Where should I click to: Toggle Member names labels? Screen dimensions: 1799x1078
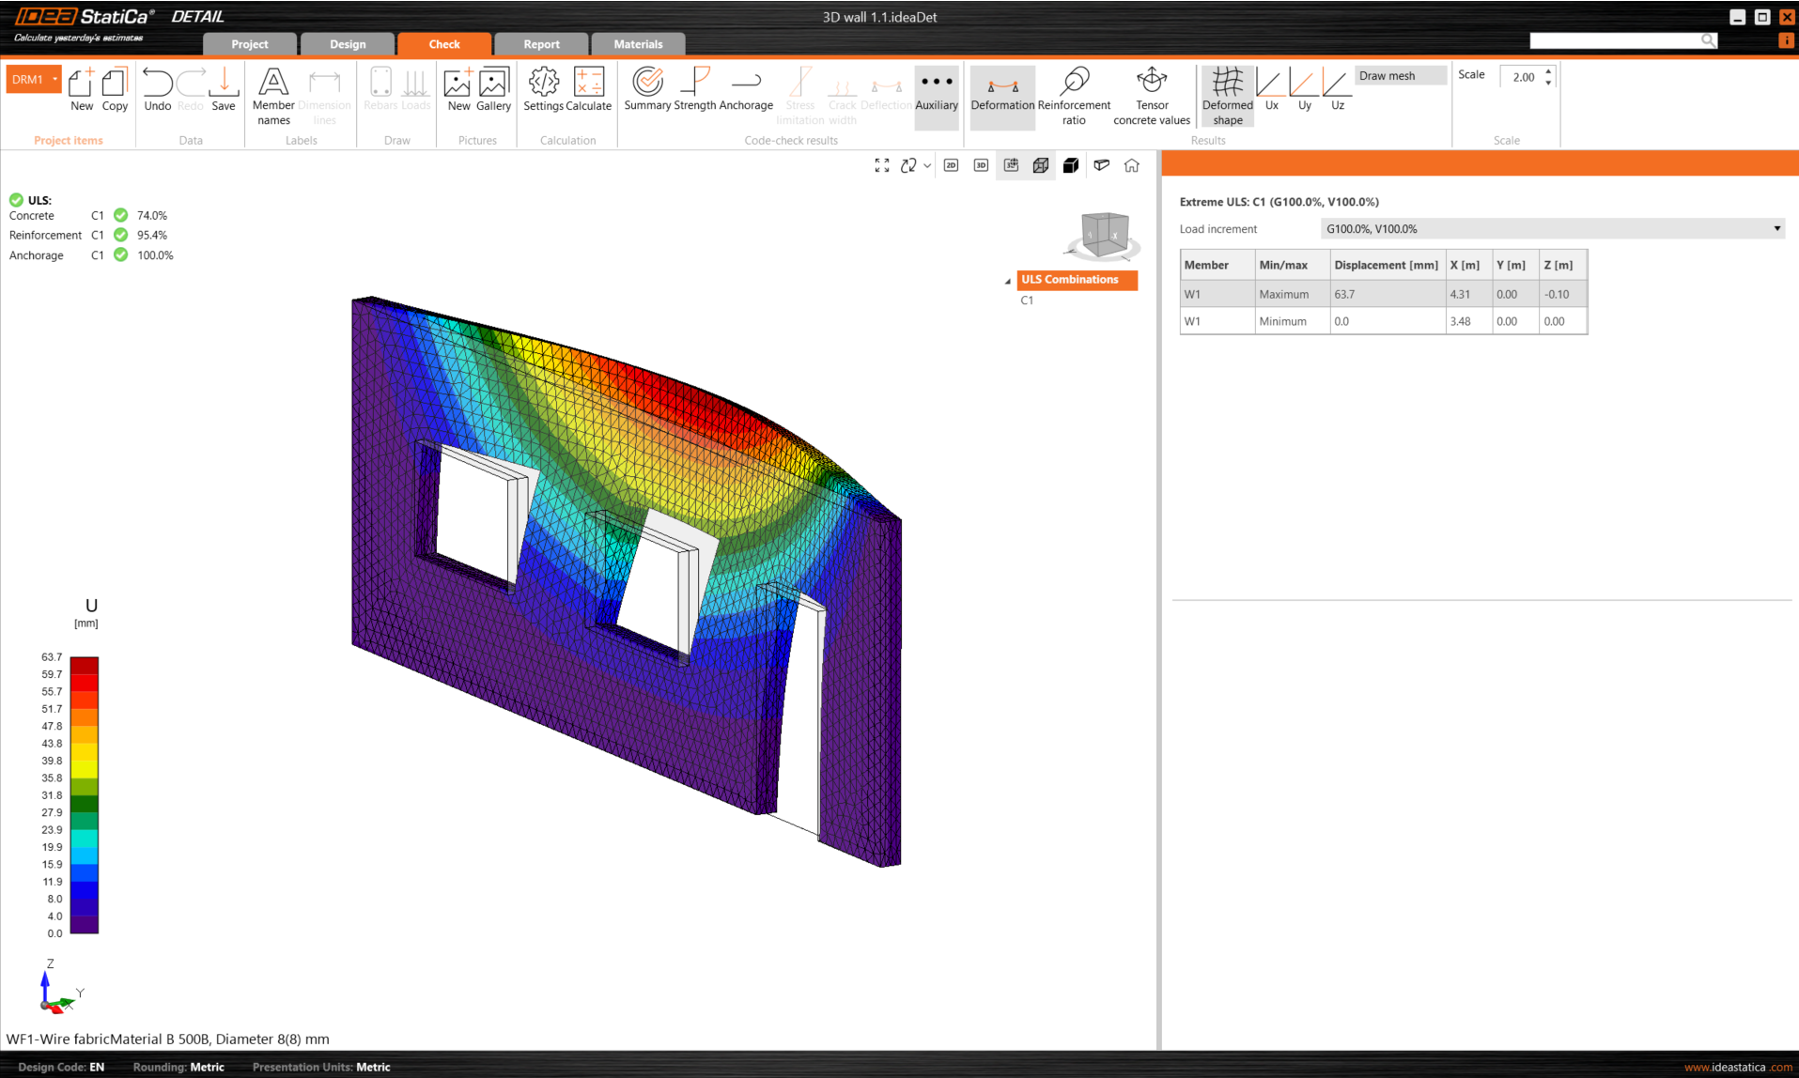(273, 95)
